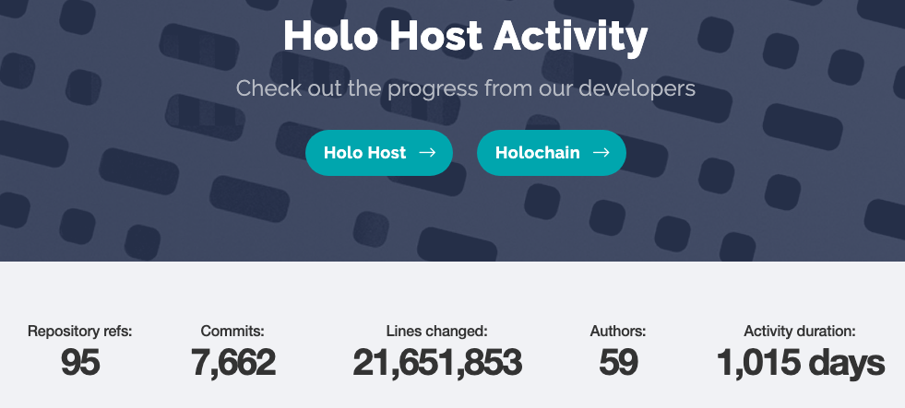
Task: Click the word 'Activity' in the main heading
Action: pos(570,37)
